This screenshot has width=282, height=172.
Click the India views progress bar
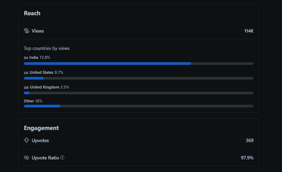(x=139, y=64)
